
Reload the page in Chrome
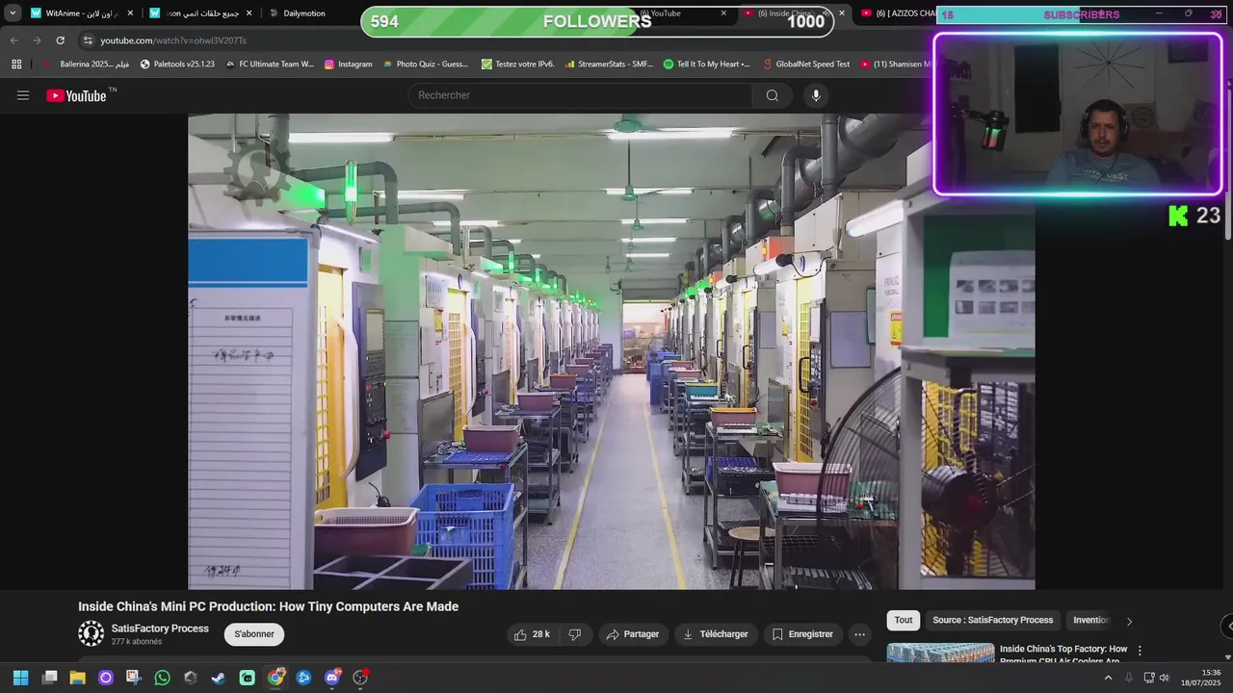click(x=60, y=40)
